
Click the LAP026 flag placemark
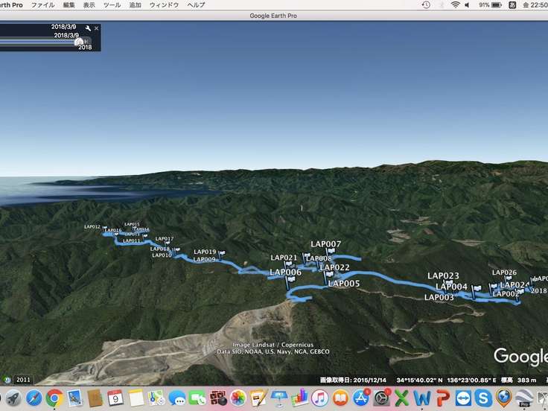(x=494, y=285)
